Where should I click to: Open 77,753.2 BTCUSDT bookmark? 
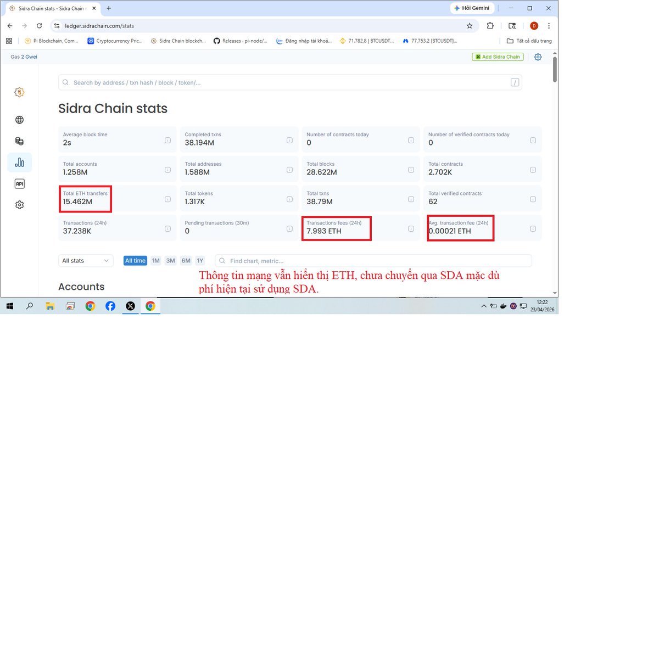(x=429, y=41)
